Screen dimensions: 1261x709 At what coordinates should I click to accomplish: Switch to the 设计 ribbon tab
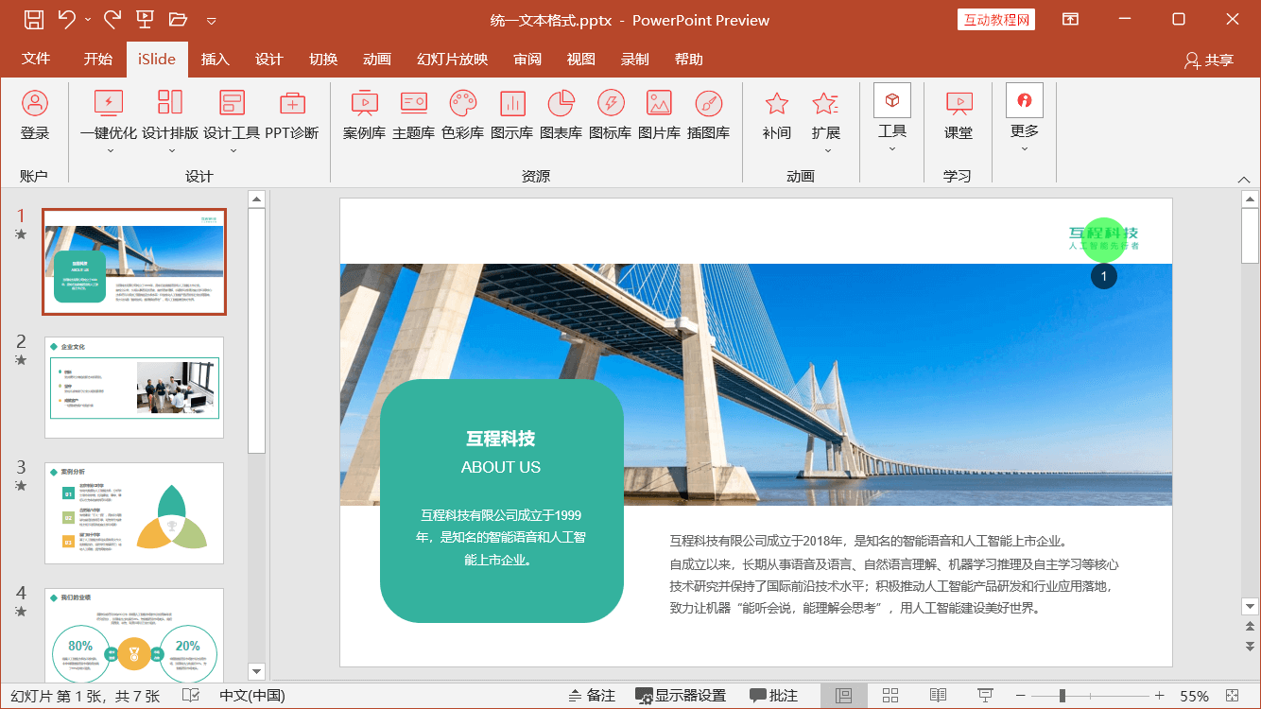coord(268,59)
